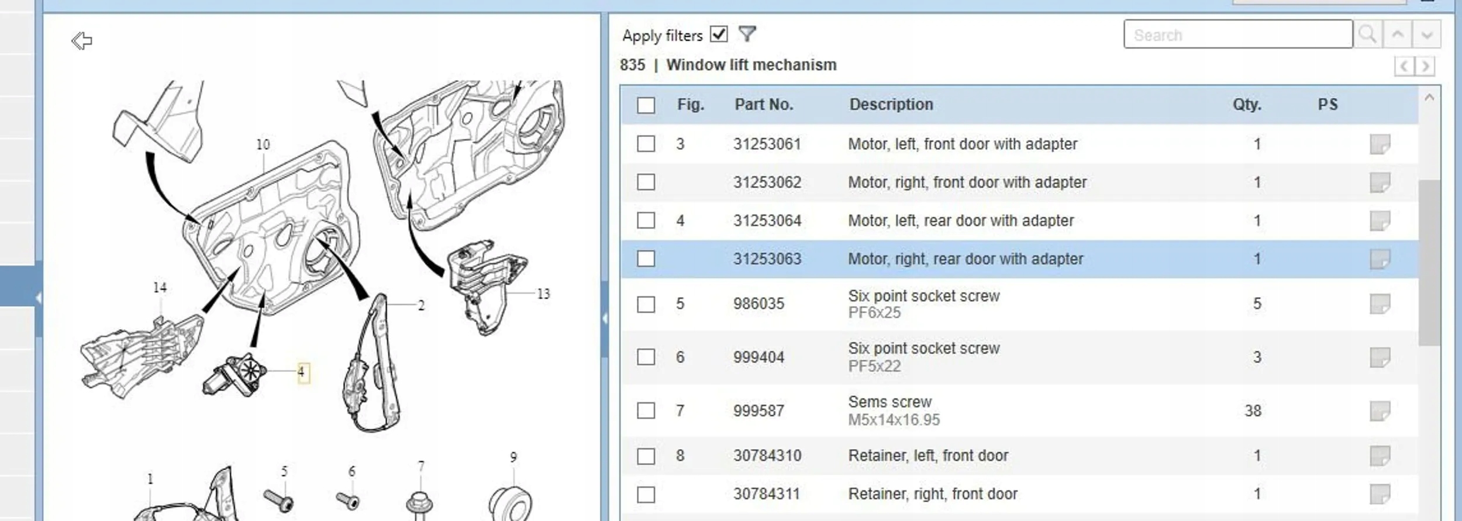
Task: Collapse the diagram panel splitter arrow
Action: (x=604, y=319)
